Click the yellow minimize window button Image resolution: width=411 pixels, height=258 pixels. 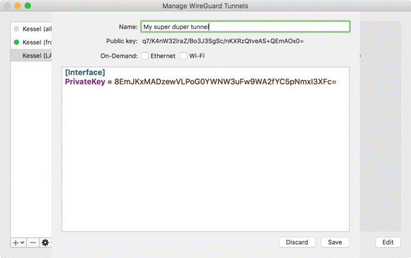pos(17,6)
